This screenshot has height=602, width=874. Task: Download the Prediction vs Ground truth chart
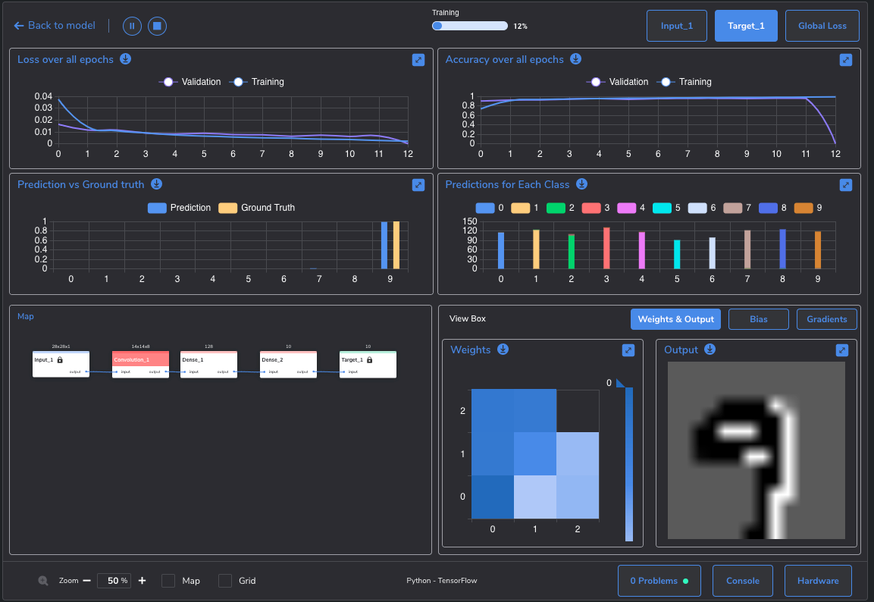[x=155, y=184]
